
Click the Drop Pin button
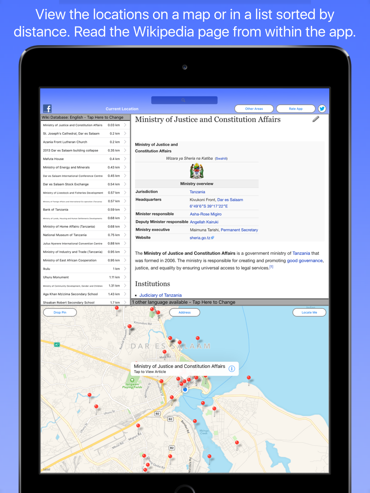pos(60,312)
